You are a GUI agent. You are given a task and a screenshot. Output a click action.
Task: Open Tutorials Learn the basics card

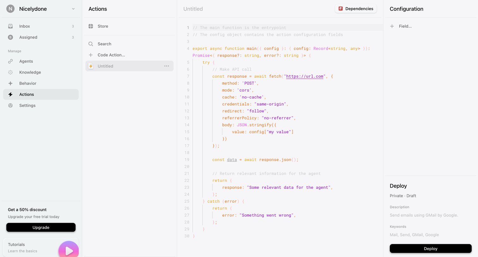pyautogui.click(x=41, y=248)
